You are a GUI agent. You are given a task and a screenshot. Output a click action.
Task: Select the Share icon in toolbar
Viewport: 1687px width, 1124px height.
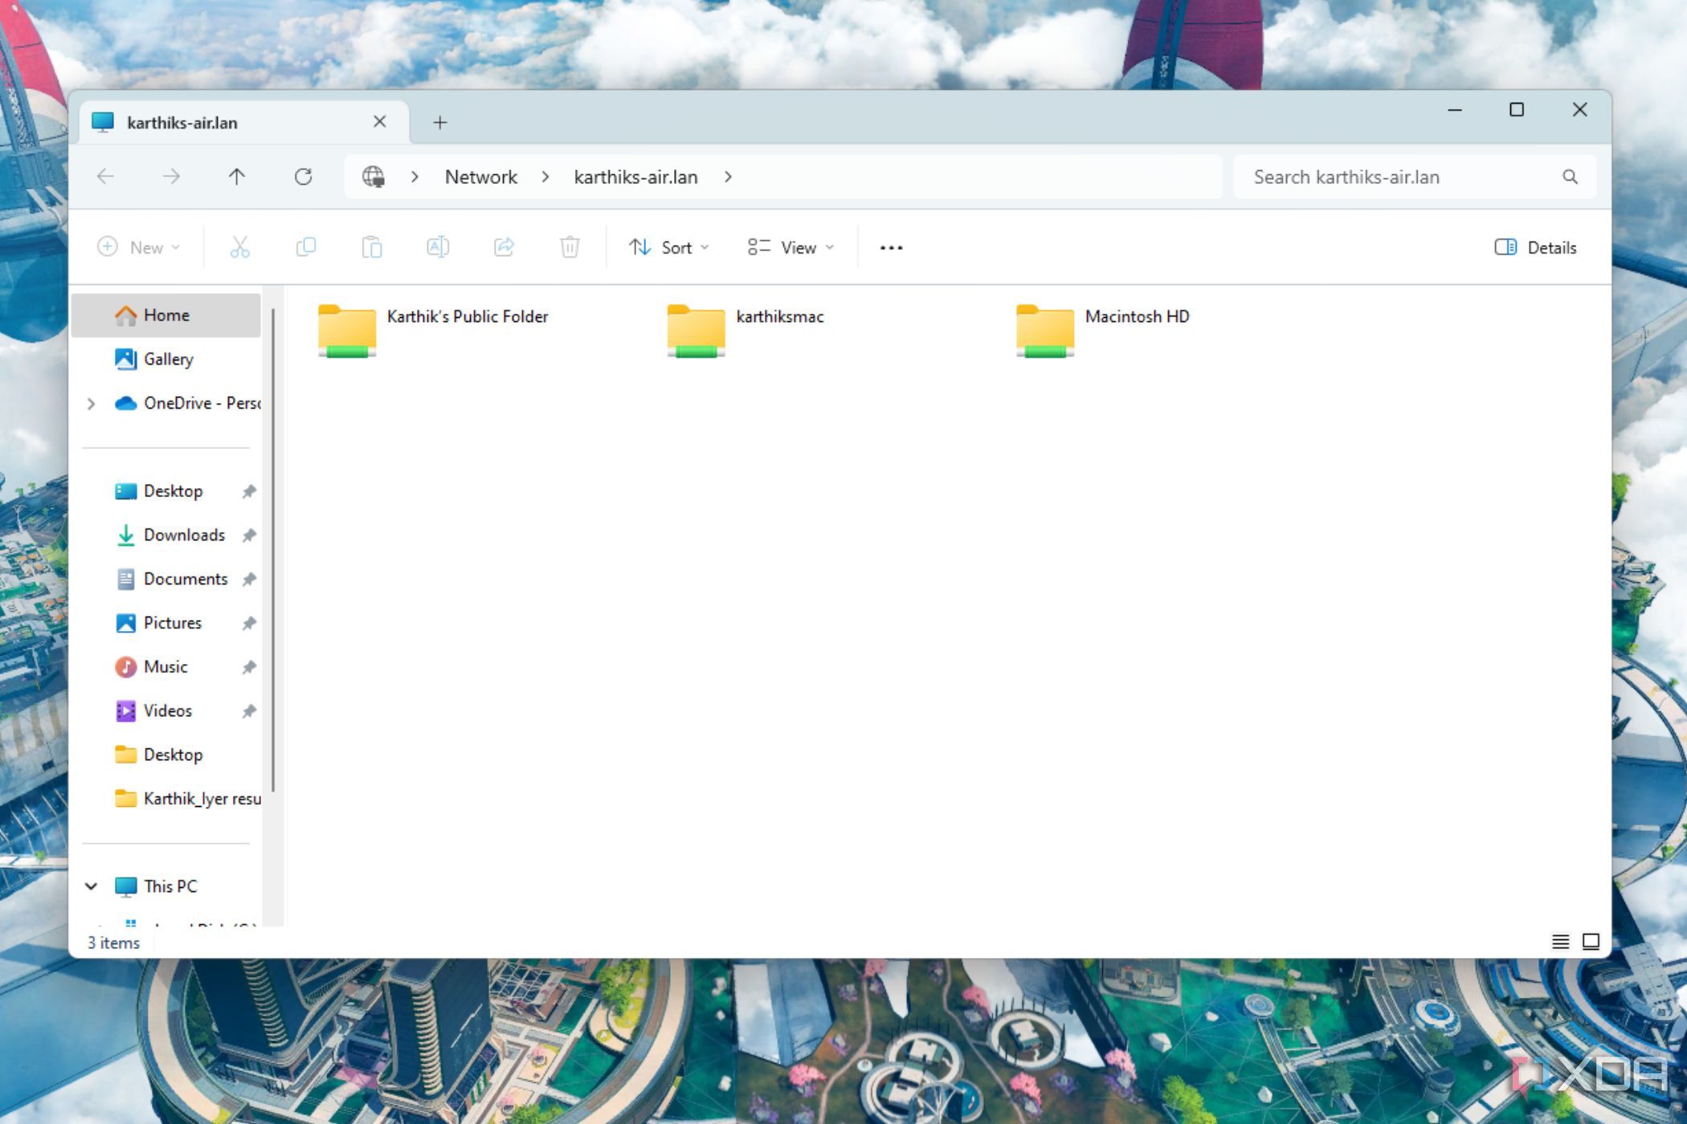[x=504, y=247]
